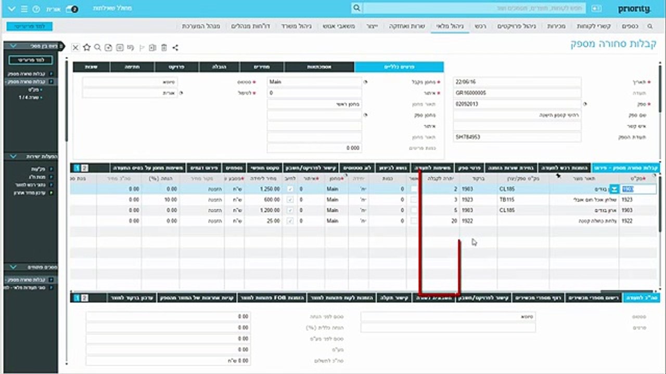The width and height of the screenshot is (666, 374).
Task: Click the blue button below the top bar
Action: coord(30,26)
